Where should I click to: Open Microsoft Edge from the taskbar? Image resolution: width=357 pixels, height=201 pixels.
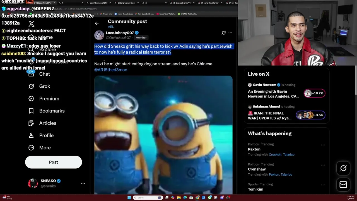point(185,198)
